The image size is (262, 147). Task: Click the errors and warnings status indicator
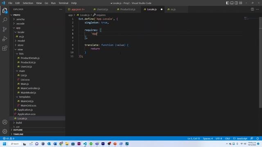pyautogui.click(x=9, y=138)
